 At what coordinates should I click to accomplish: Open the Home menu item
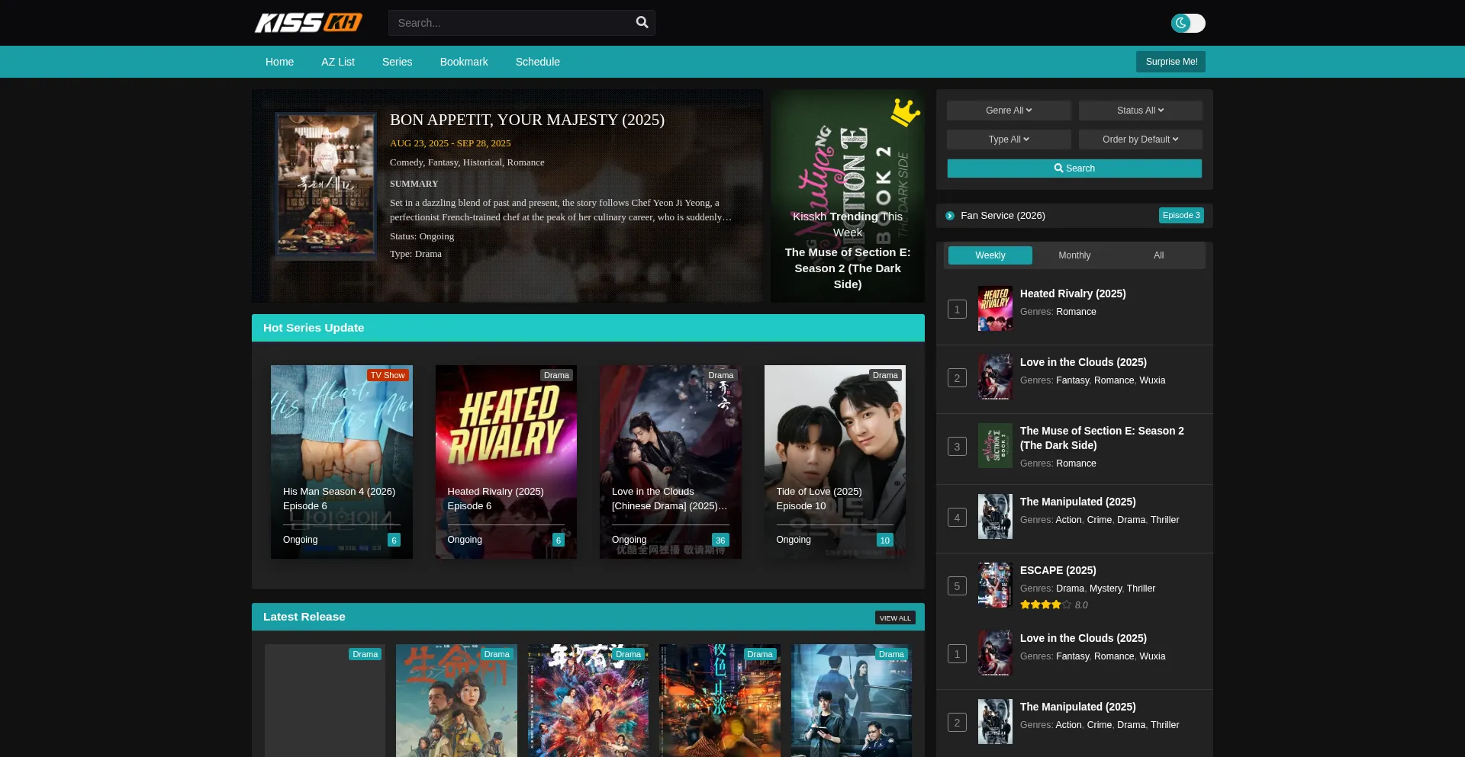coord(279,62)
